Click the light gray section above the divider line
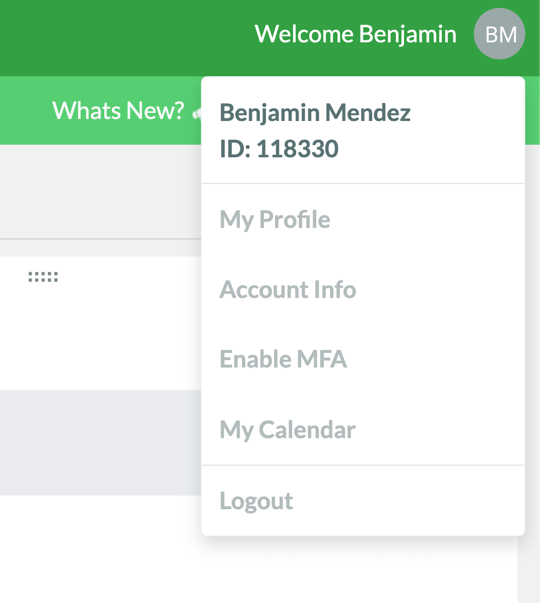The image size is (540, 603). point(101,192)
